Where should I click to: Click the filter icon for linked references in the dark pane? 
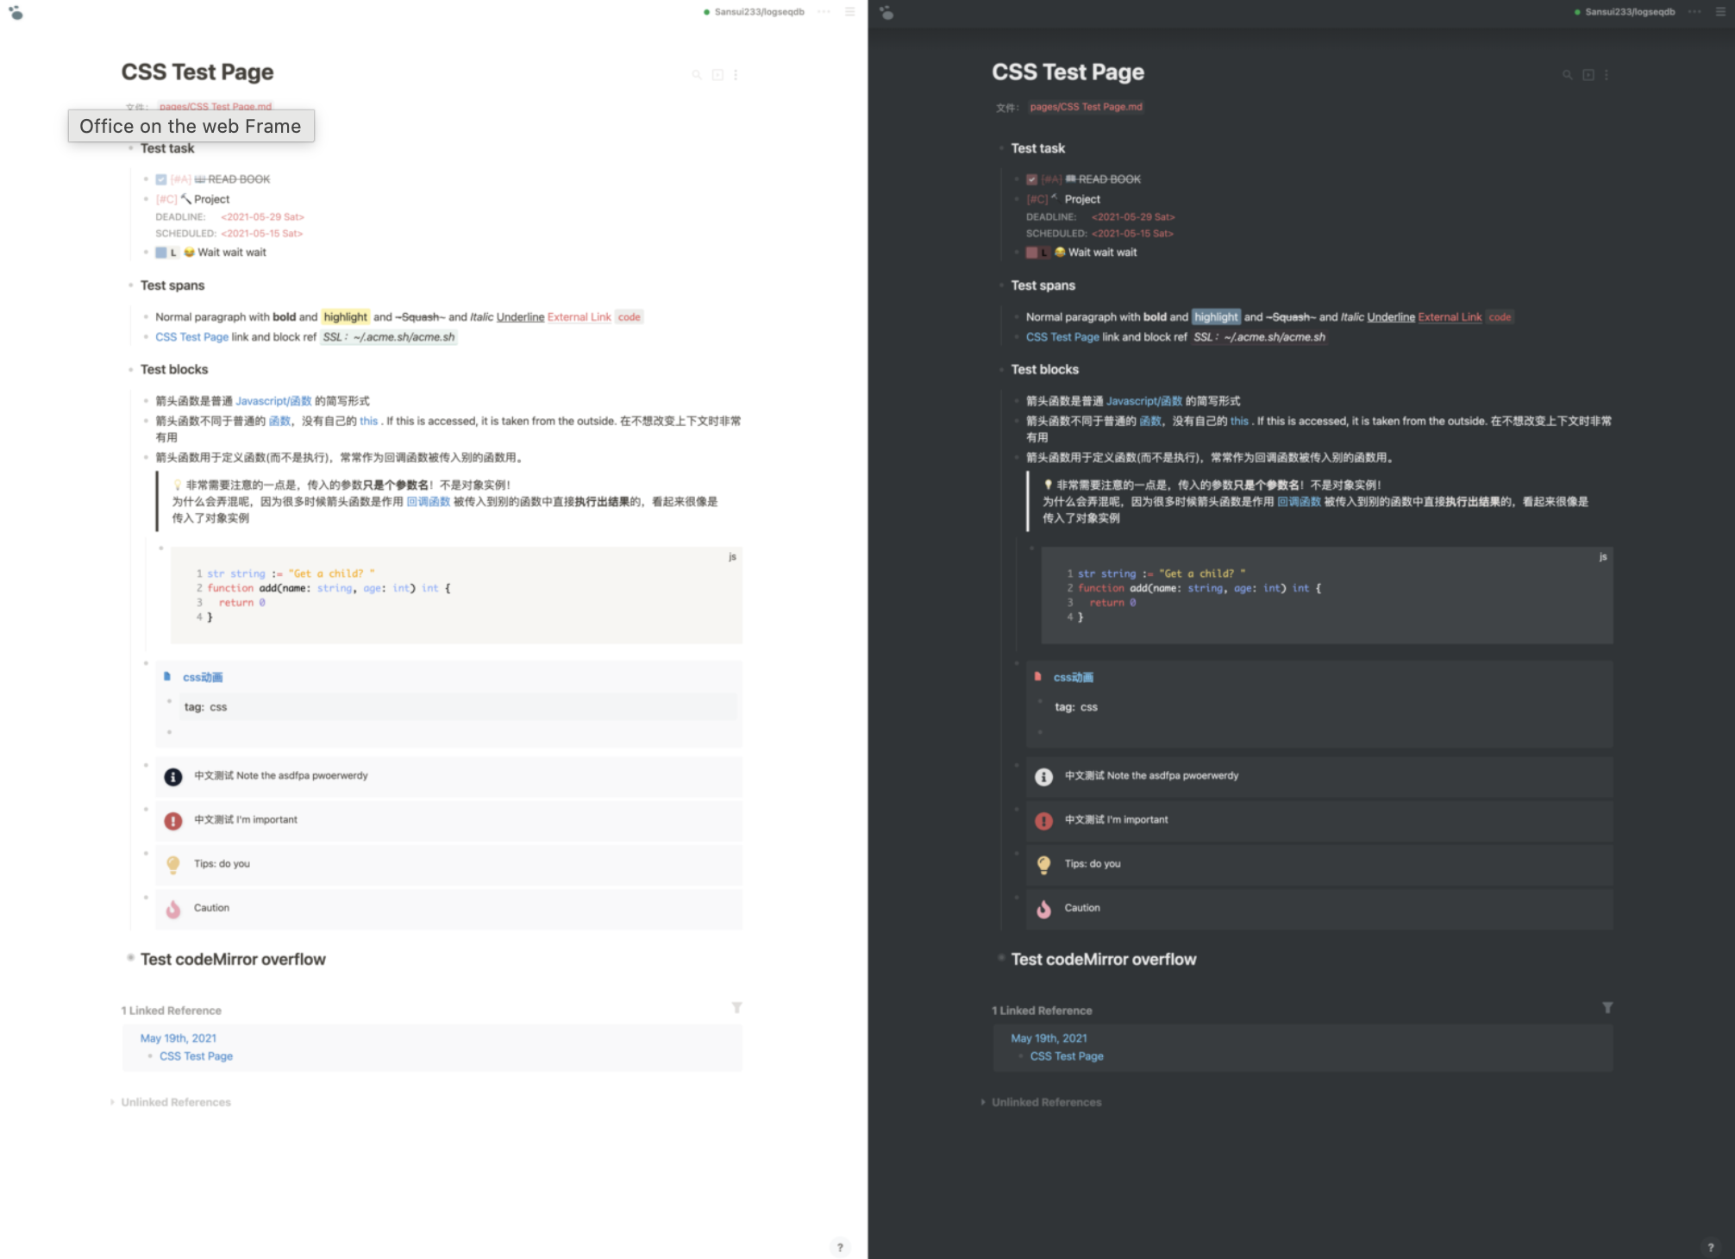[1607, 1007]
